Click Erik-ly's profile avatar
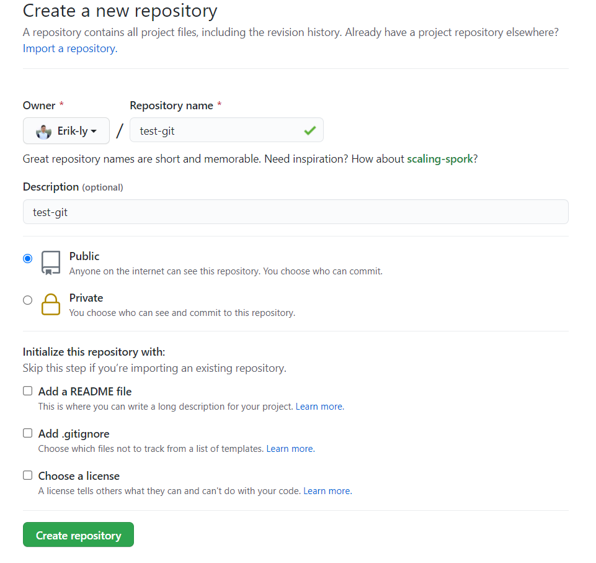Image resolution: width=596 pixels, height=563 pixels. tap(43, 130)
